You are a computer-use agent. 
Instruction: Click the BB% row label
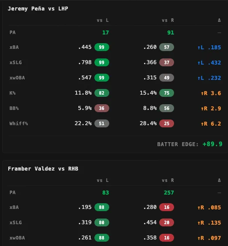tap(14, 108)
